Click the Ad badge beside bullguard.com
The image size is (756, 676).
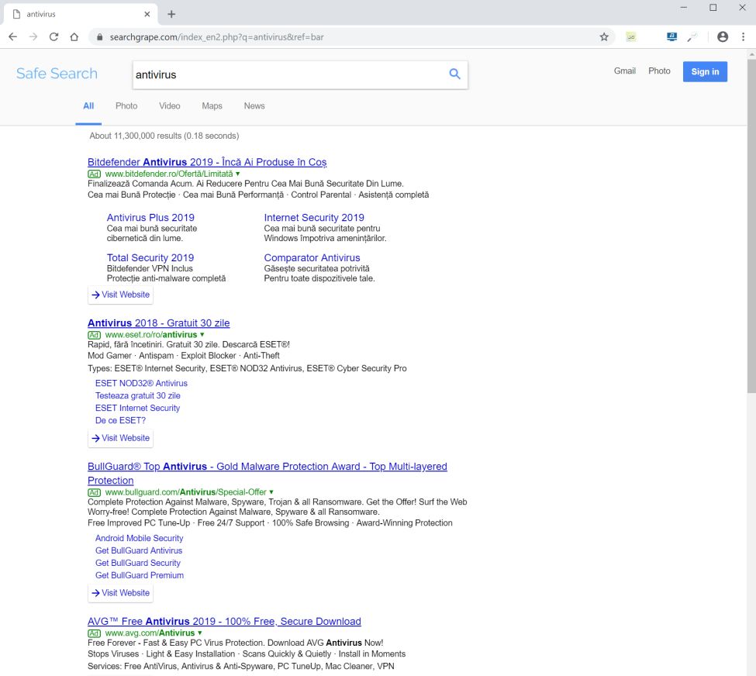[94, 492]
